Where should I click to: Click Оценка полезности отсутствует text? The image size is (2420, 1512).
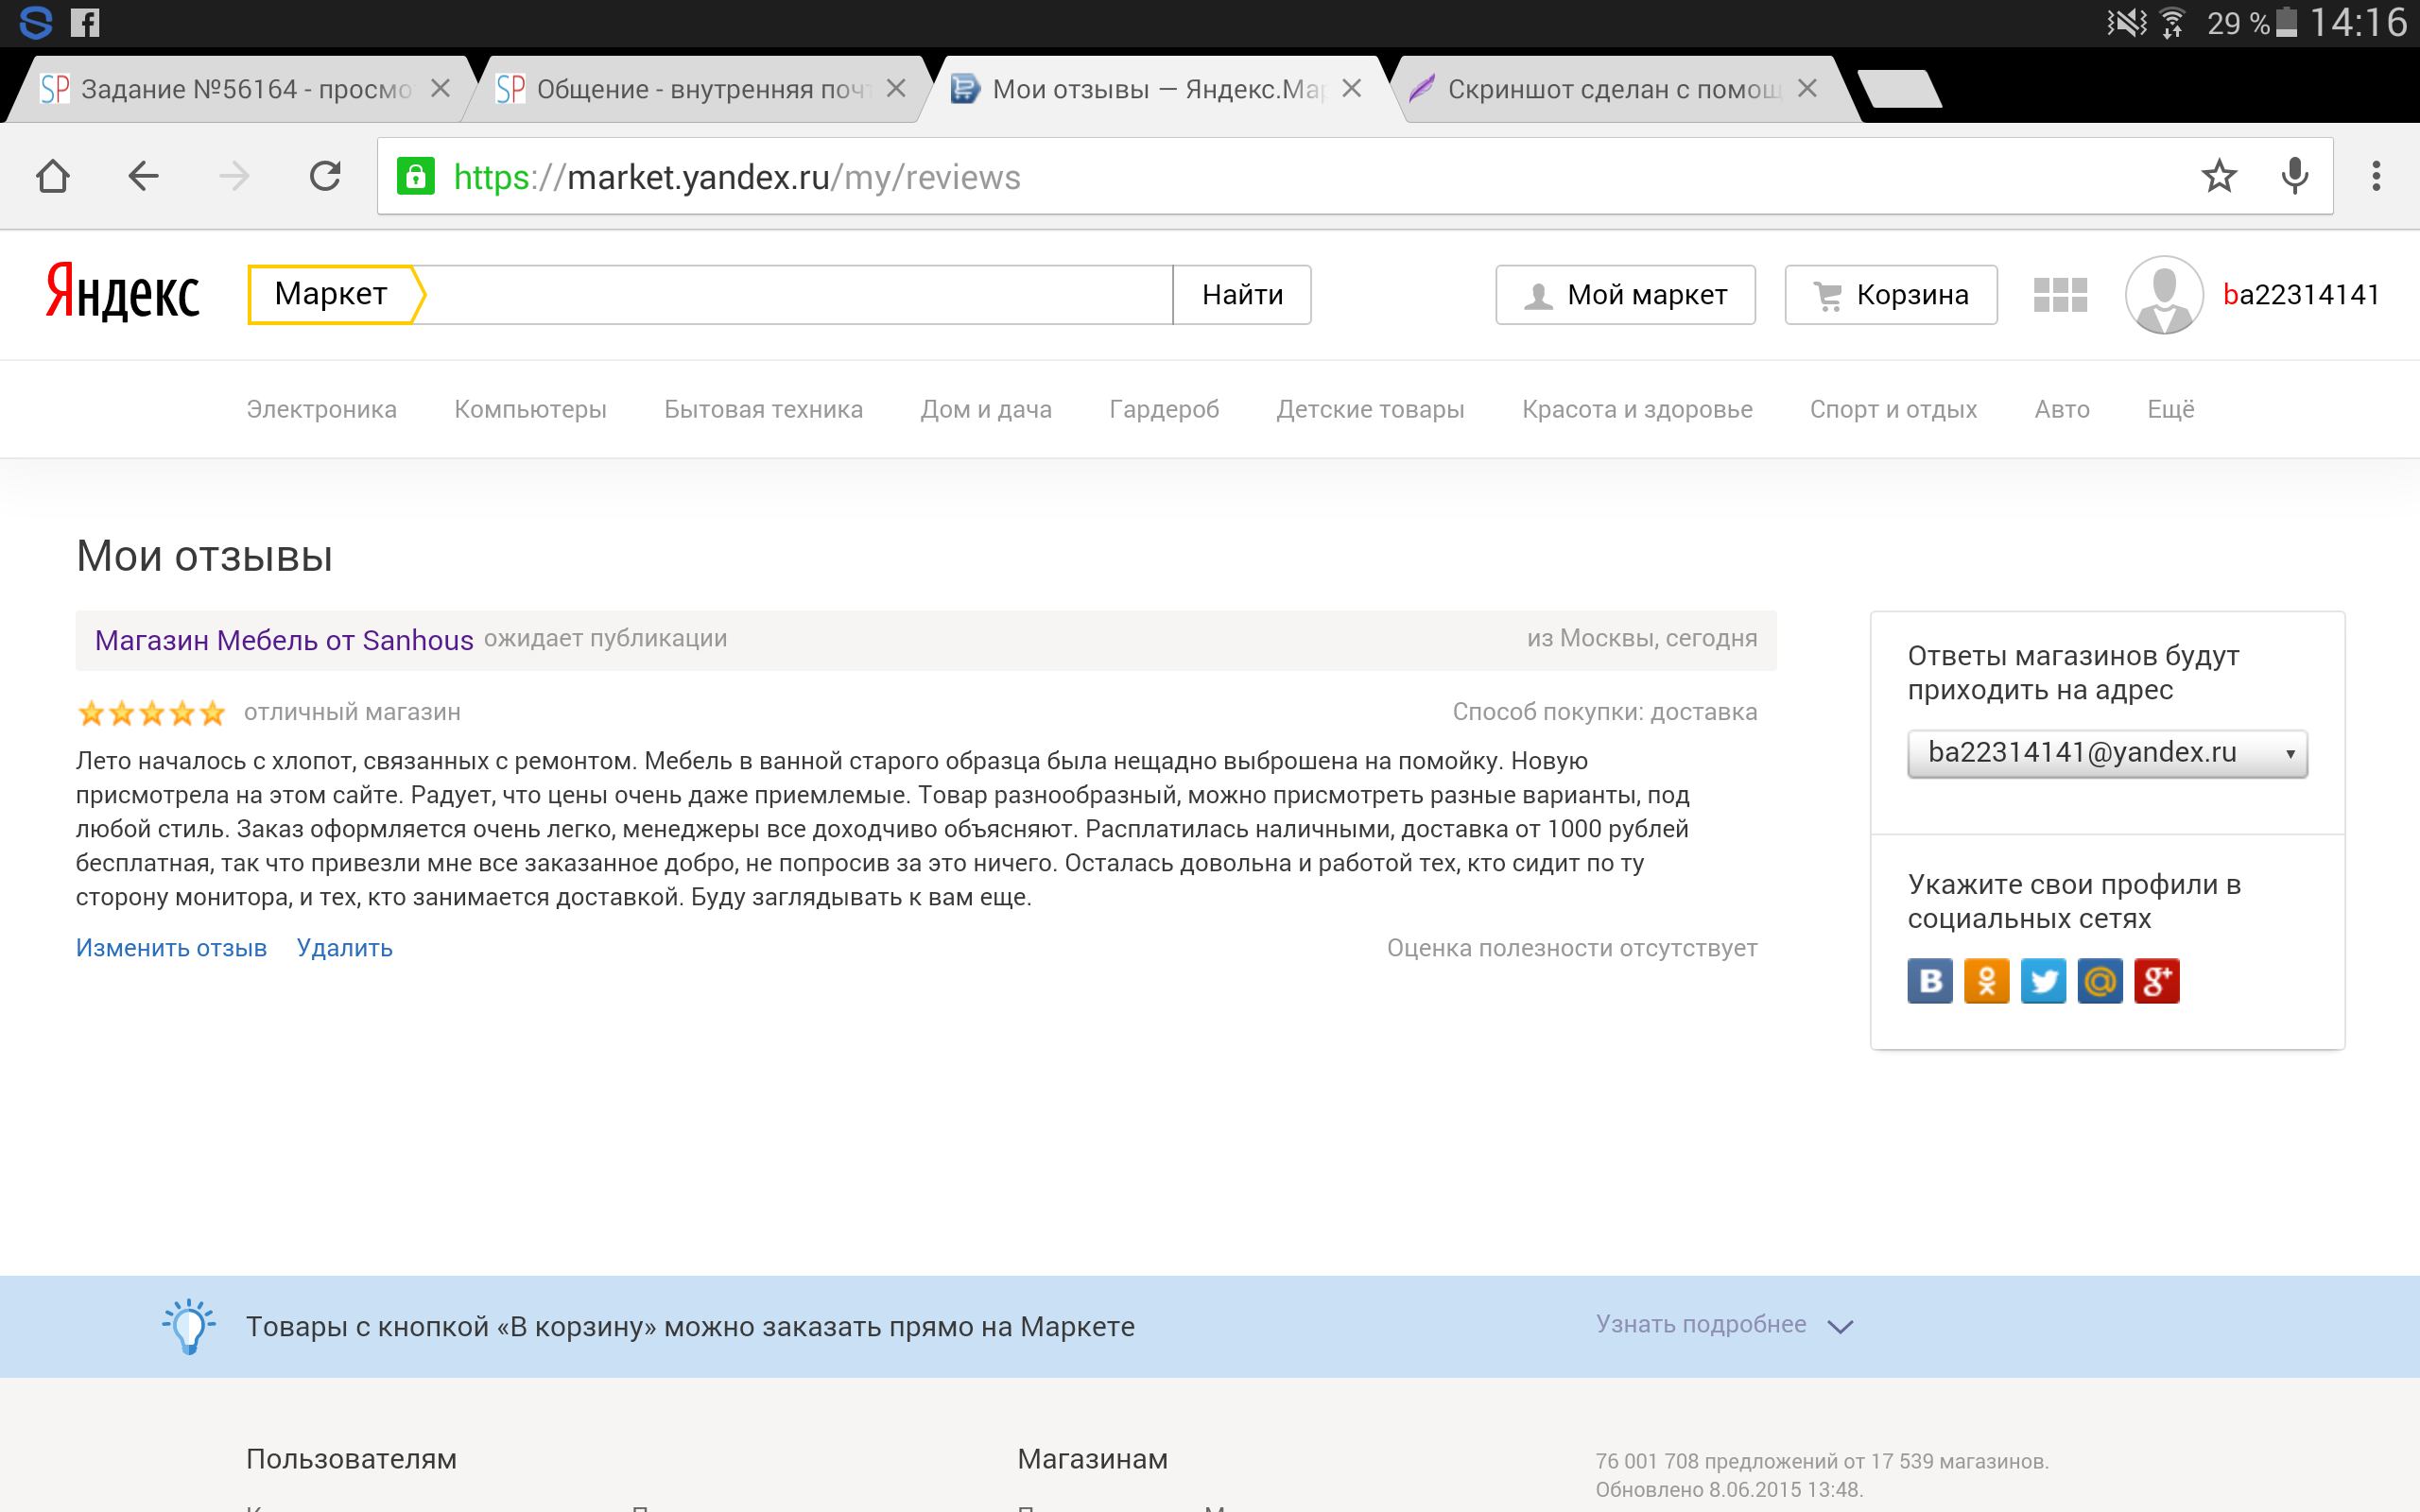point(1571,948)
